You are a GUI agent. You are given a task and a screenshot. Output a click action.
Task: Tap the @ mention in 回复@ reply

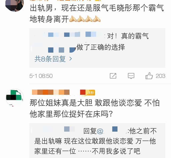(100, 131)
